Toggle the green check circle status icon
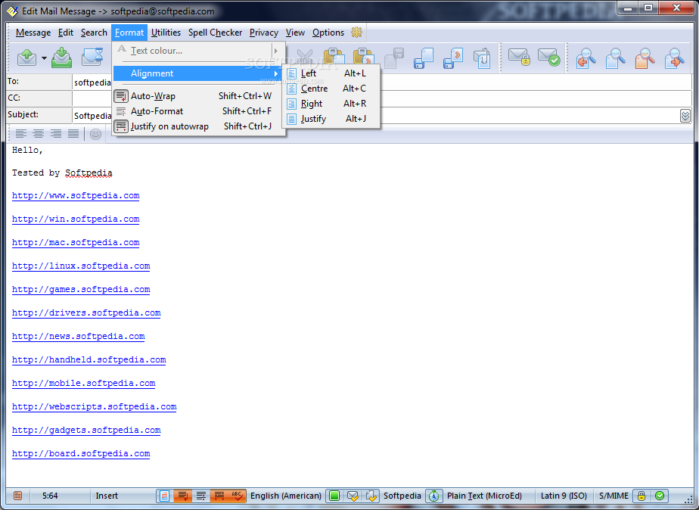699x510 pixels. [660, 496]
